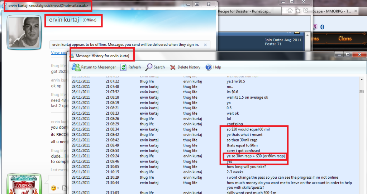Click your Liverpool display picture in Messenger
The image size is (367, 194).
pos(24,184)
